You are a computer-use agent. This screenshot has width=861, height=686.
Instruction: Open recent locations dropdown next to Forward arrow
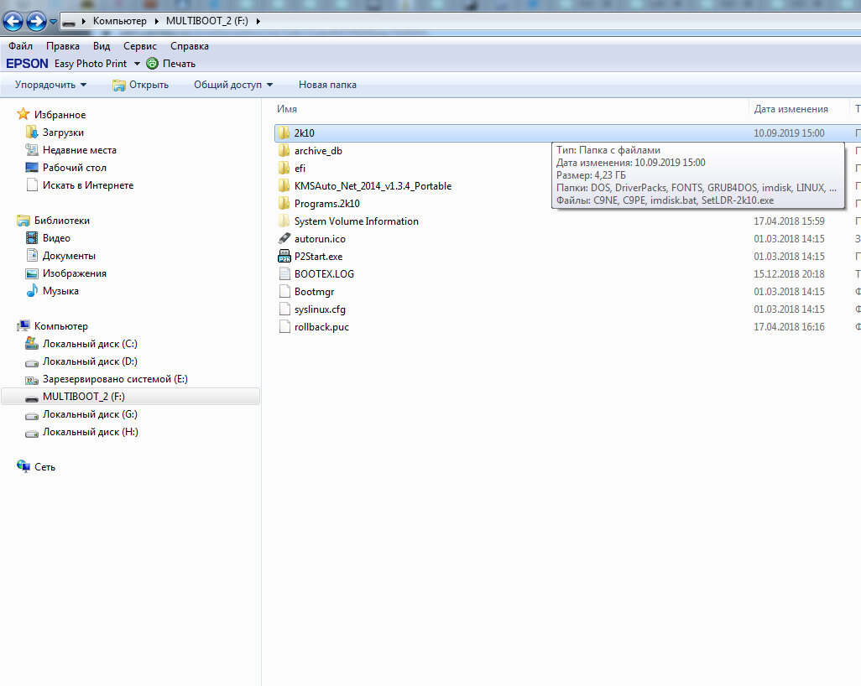pyautogui.click(x=53, y=22)
